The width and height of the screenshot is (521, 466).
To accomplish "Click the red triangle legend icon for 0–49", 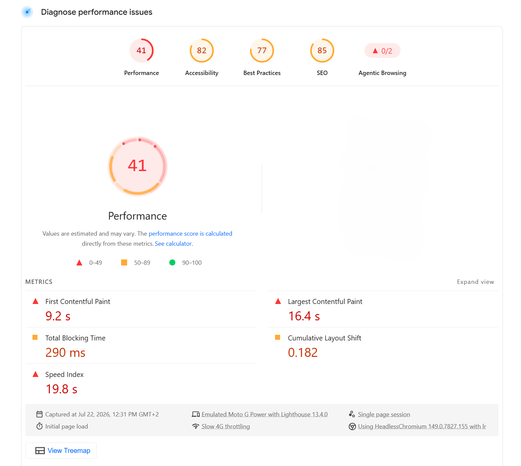I will [79, 263].
